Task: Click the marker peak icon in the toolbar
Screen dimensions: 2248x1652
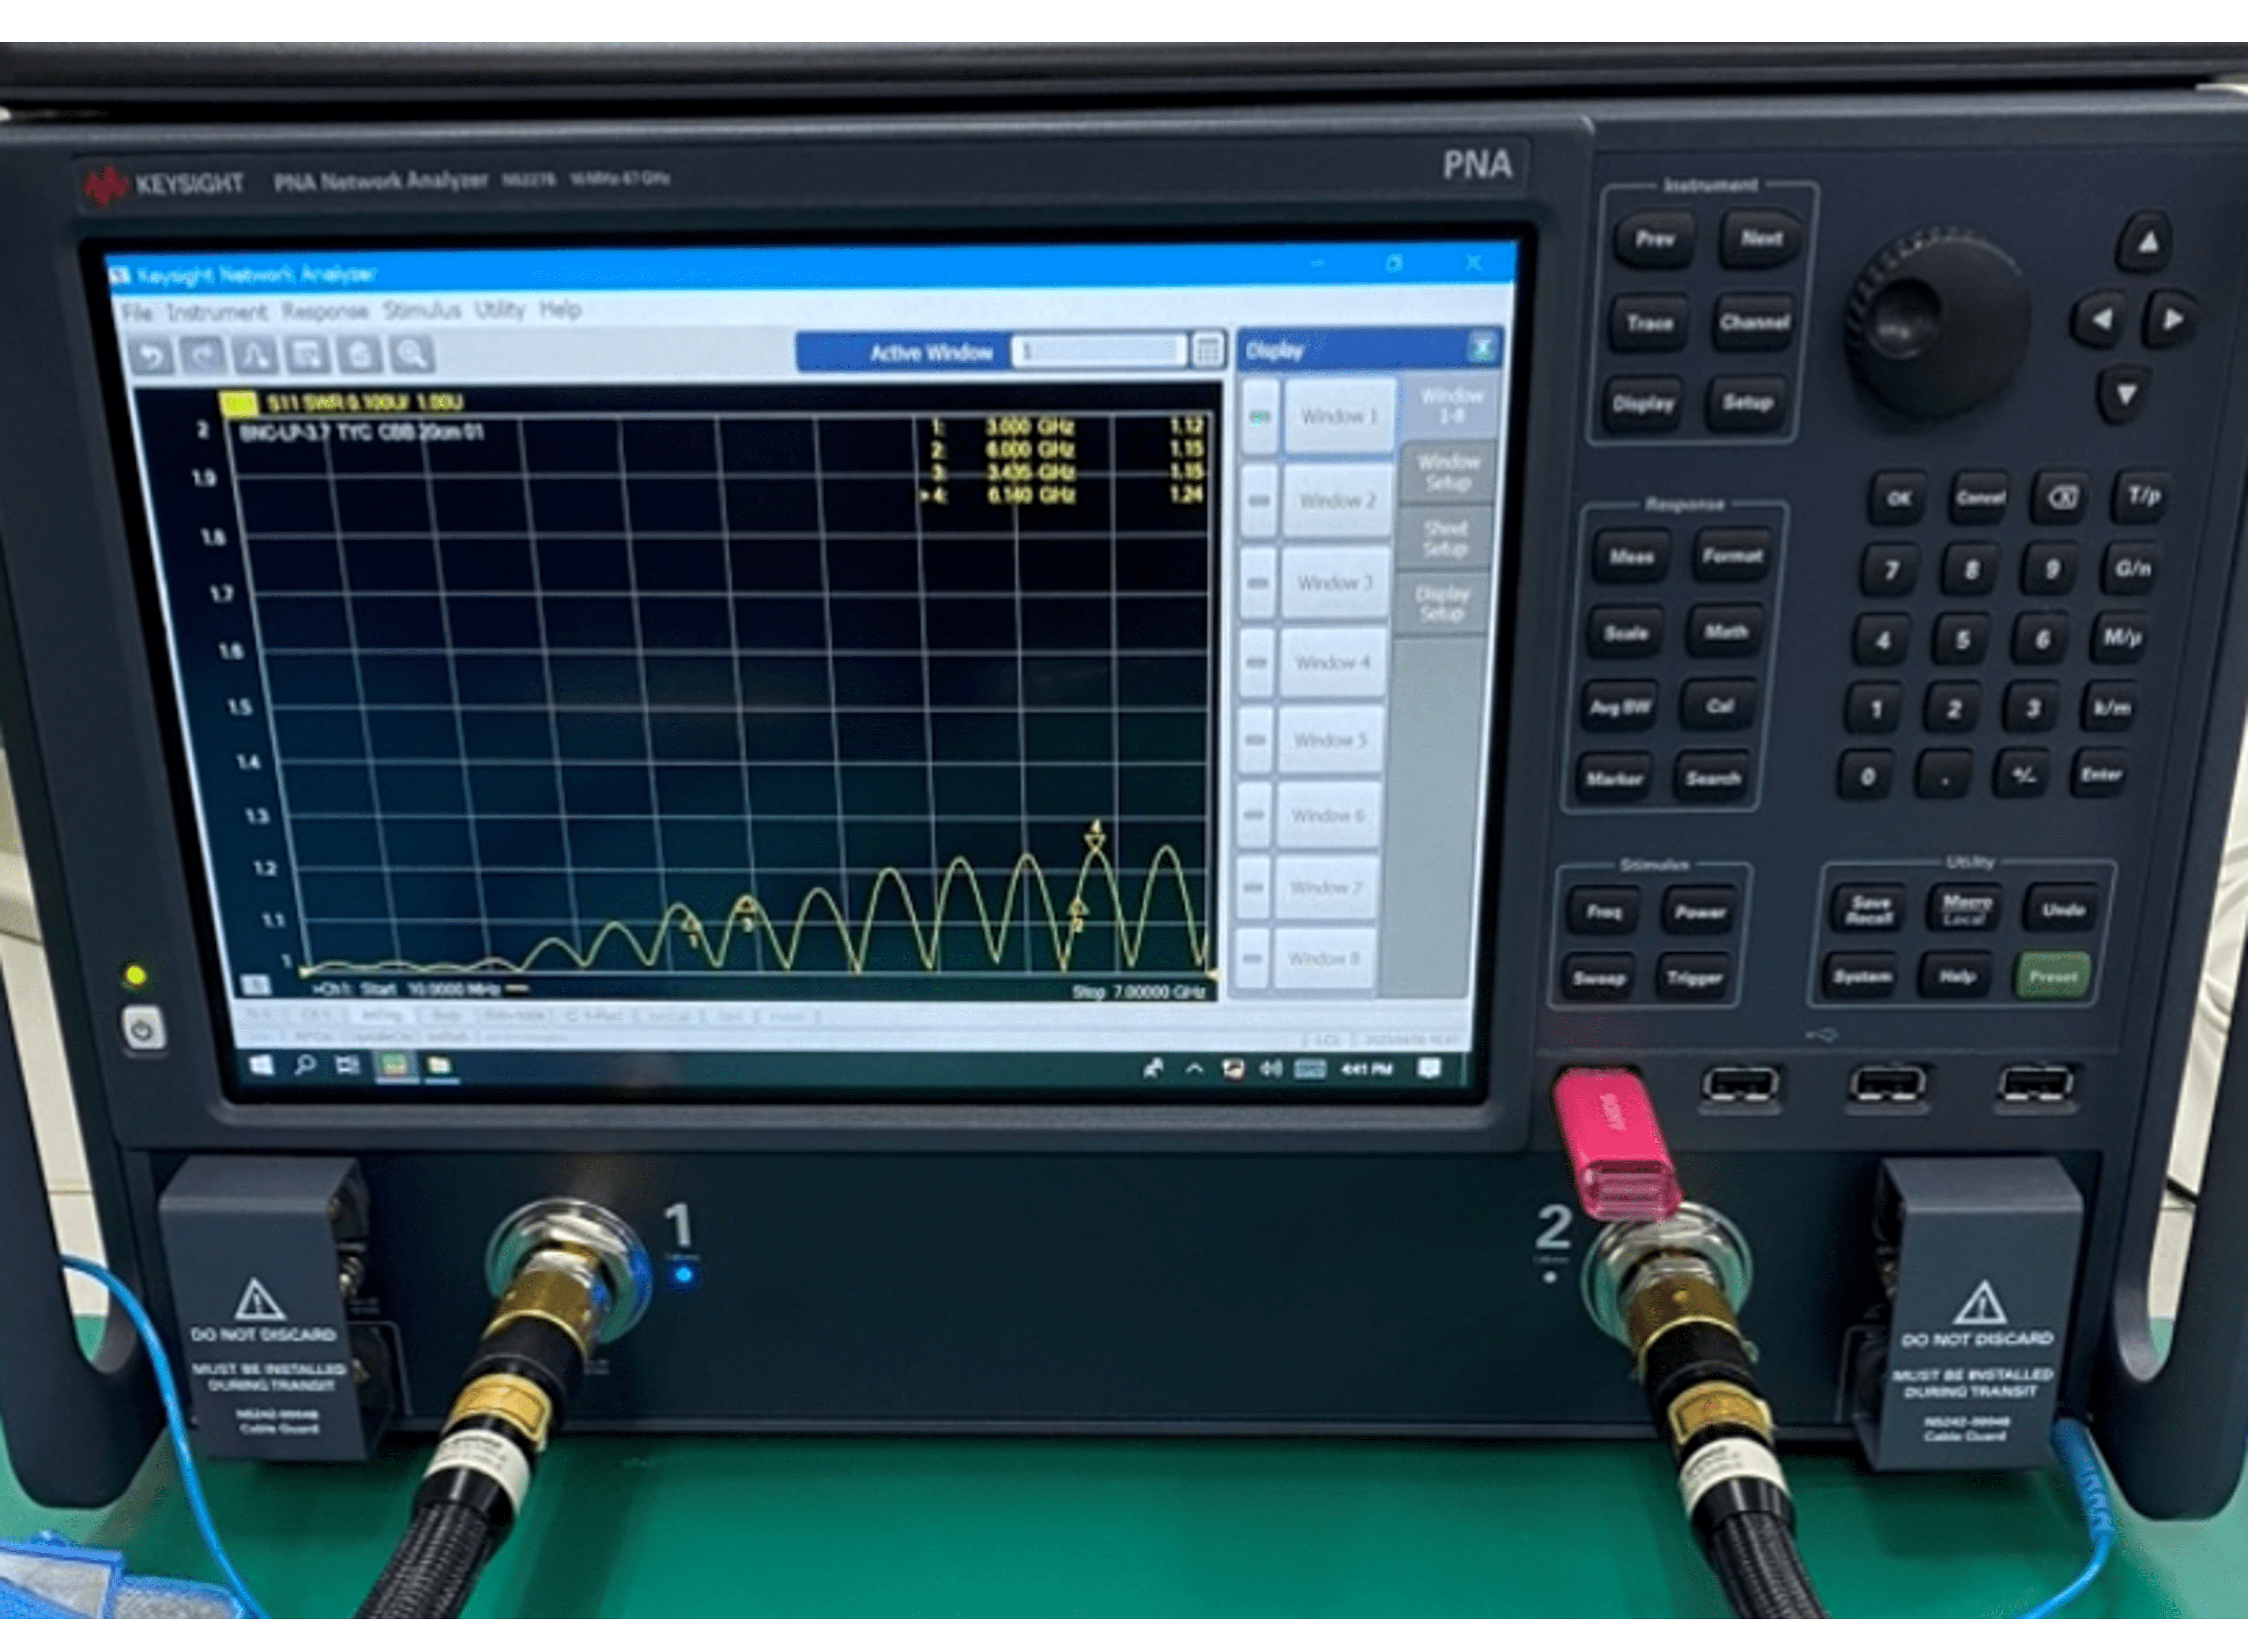Action: [255, 356]
